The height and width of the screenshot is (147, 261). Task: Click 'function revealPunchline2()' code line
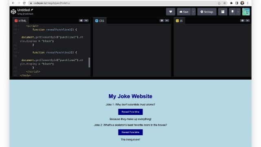(x=55, y=52)
